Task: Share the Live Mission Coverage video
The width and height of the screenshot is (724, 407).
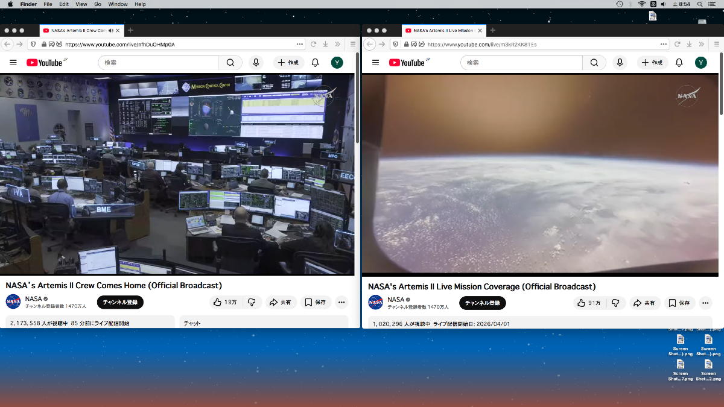Action: (644, 303)
